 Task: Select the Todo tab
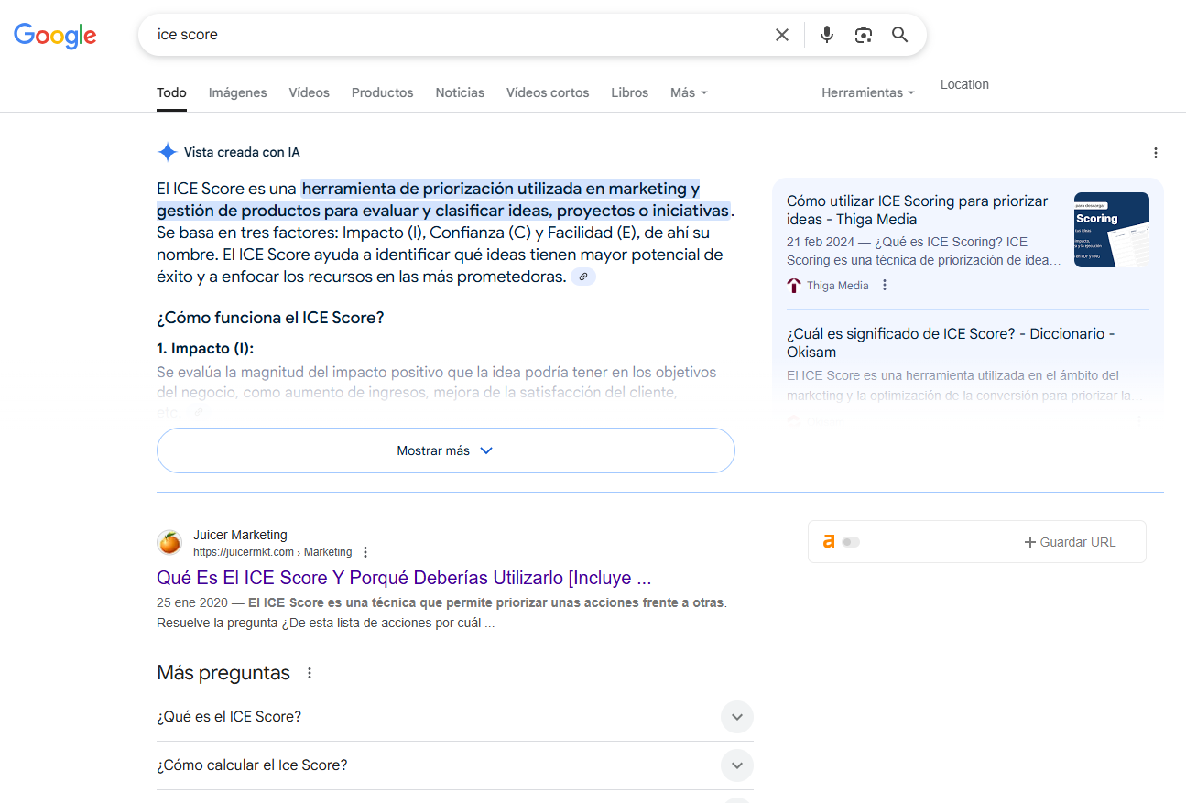pyautogui.click(x=171, y=92)
